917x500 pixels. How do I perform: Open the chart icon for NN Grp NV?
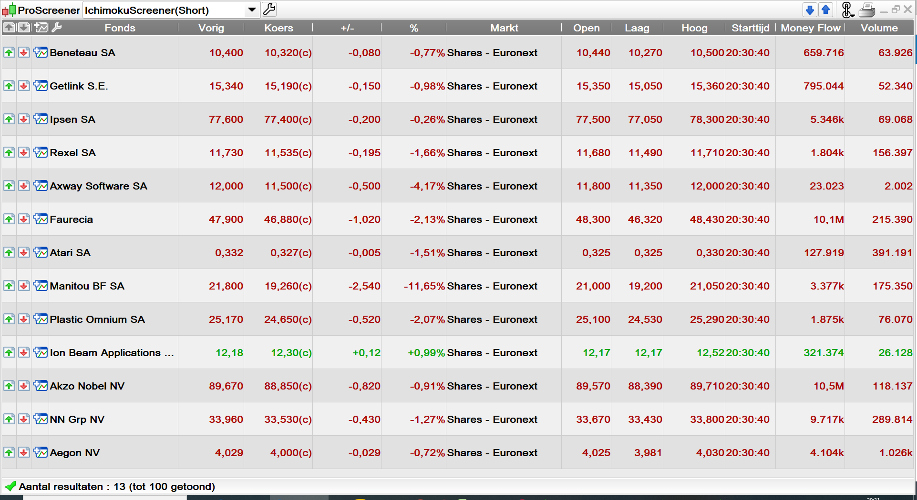[41, 419]
